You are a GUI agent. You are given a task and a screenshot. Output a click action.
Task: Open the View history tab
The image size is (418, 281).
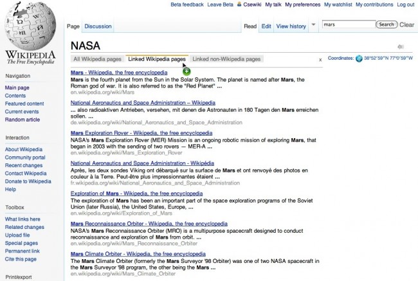click(x=291, y=26)
